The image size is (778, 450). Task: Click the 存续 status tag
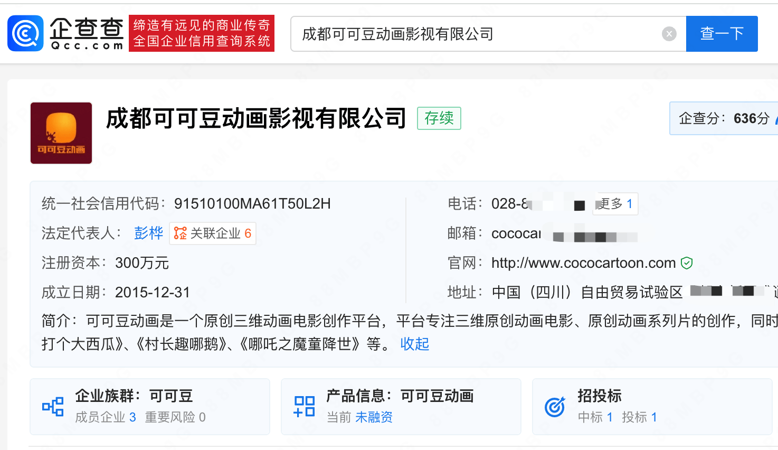439,118
